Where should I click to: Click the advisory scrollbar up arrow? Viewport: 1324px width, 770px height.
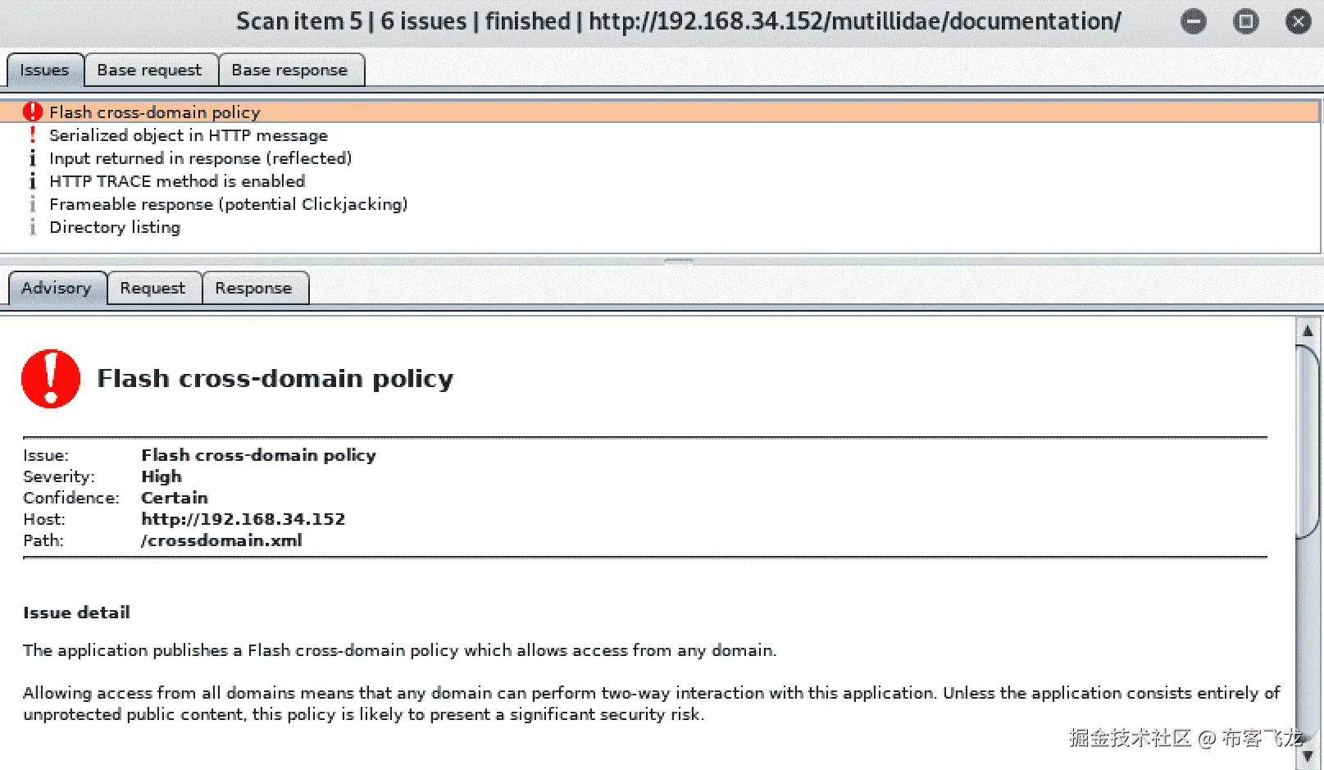pos(1308,331)
